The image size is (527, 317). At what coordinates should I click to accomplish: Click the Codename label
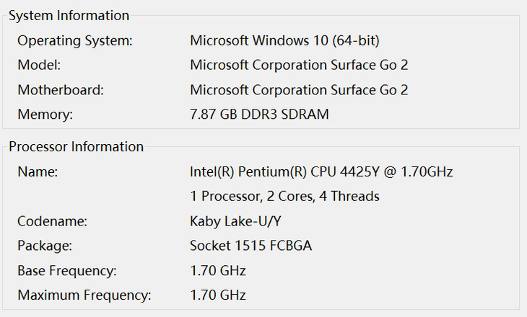point(51,221)
